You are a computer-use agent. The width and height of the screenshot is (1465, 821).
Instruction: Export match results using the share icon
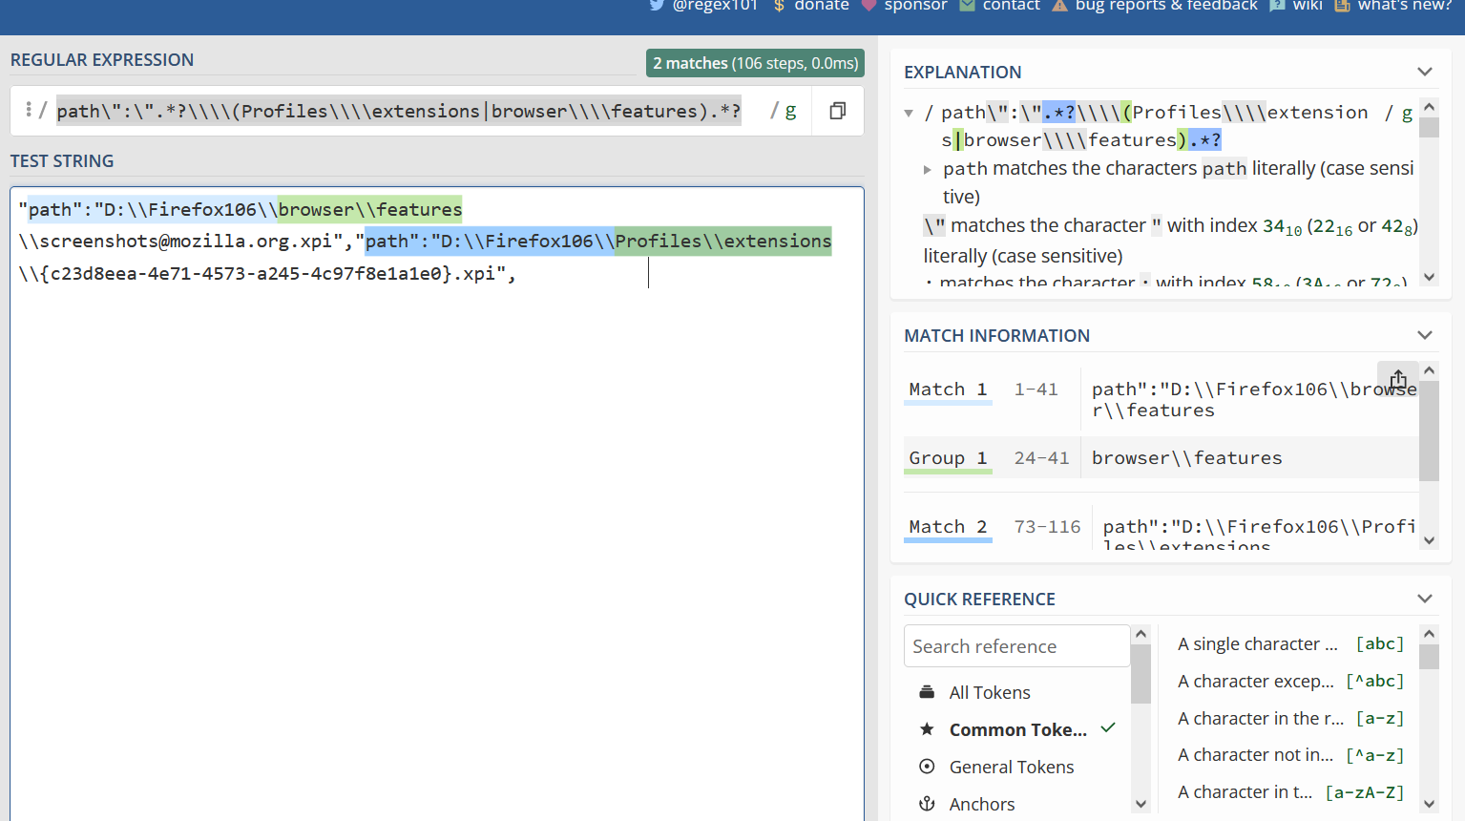pyautogui.click(x=1397, y=379)
